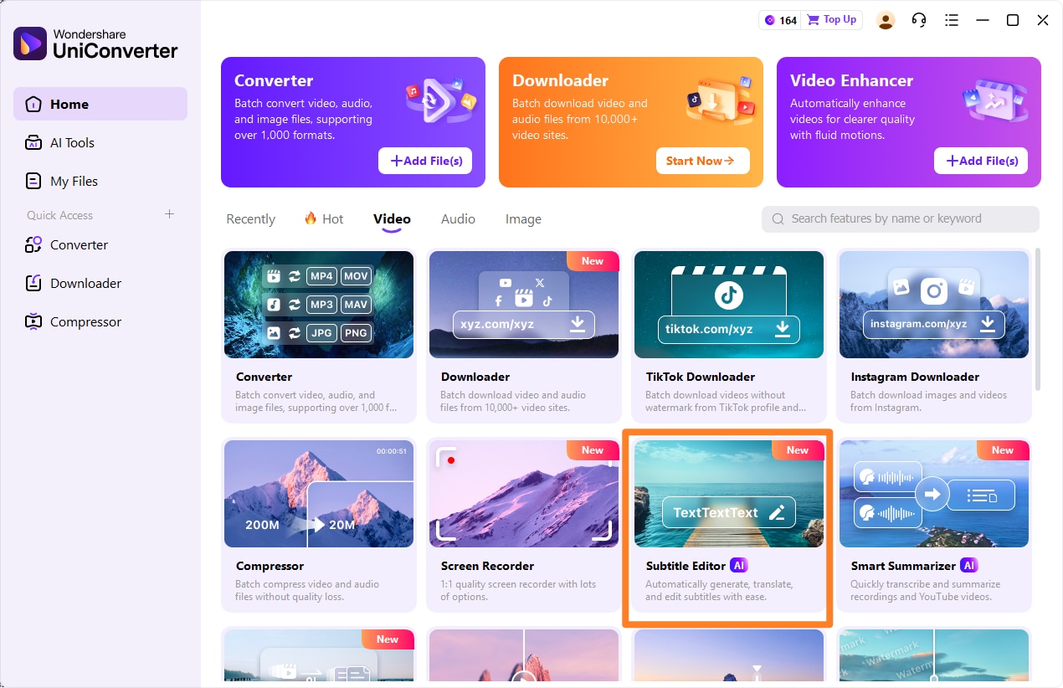Open the hamburger menu list icon
This screenshot has width=1063, height=688.
pos(951,20)
